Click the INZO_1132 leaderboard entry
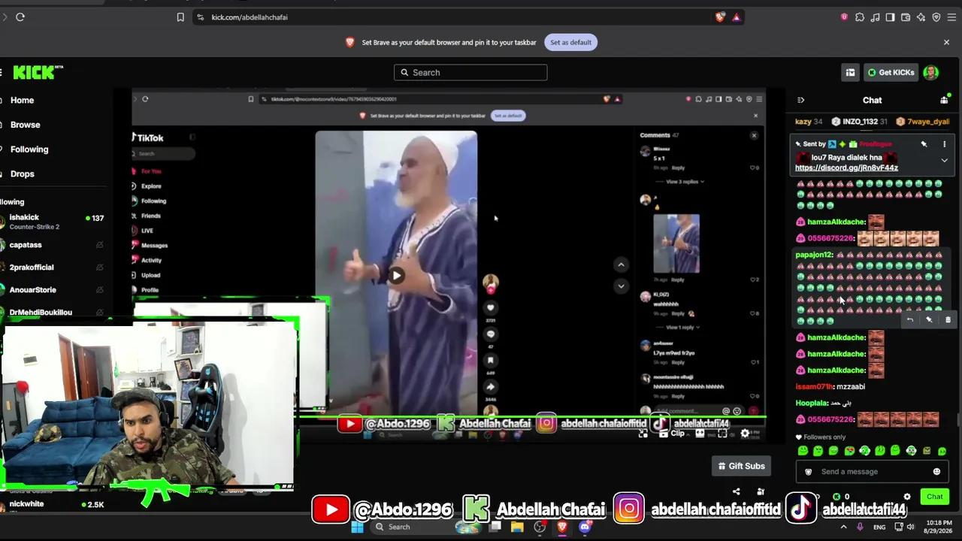The width and height of the screenshot is (962, 541). (860, 121)
